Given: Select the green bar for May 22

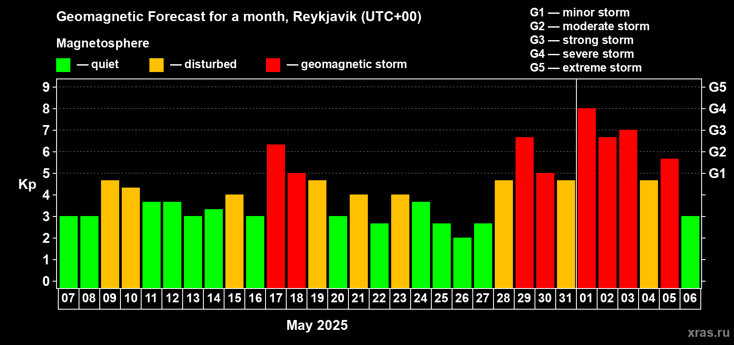Looking at the screenshot, I should coord(380,256).
